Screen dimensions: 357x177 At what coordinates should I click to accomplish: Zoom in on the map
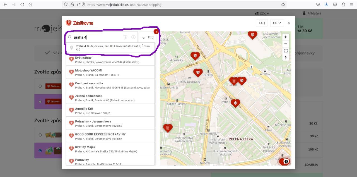286,37
